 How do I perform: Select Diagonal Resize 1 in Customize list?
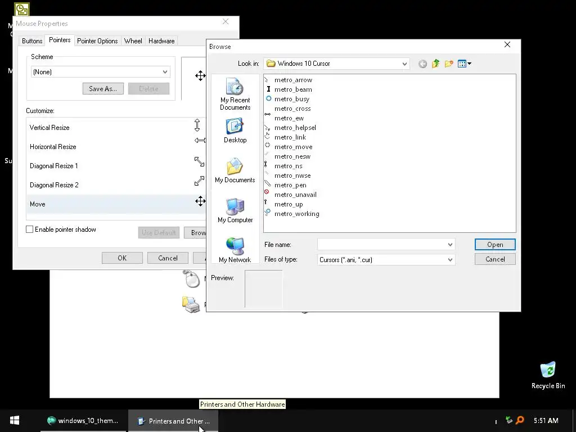[116, 166]
